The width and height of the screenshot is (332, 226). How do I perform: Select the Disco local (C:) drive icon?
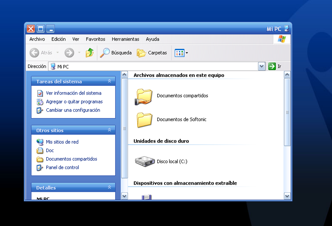point(145,162)
